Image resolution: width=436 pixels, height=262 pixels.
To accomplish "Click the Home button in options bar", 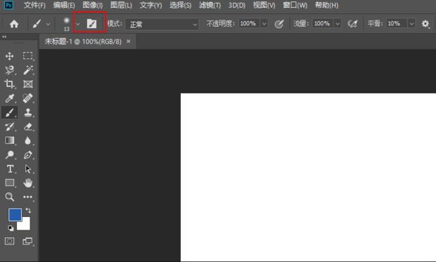I will (x=14, y=24).
